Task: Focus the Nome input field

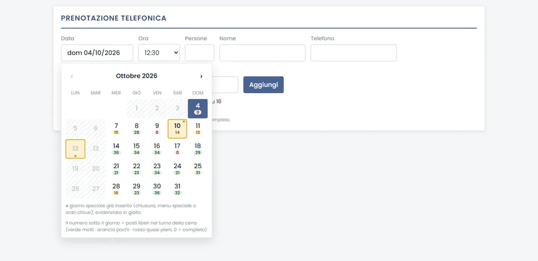Action: [262, 53]
